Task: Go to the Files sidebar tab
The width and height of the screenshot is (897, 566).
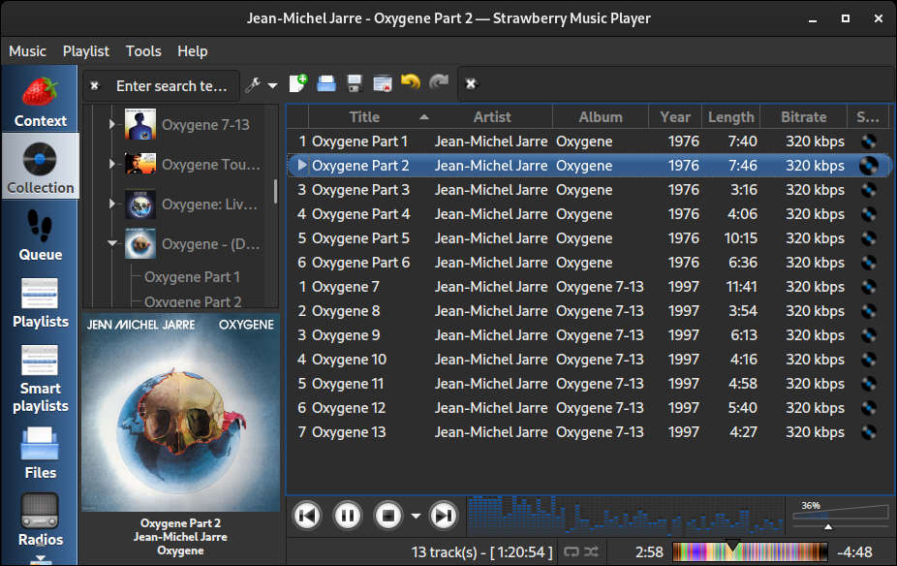Action: tap(40, 452)
